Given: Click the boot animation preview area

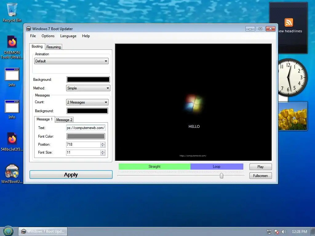Looking at the screenshot, I should 193,102.
